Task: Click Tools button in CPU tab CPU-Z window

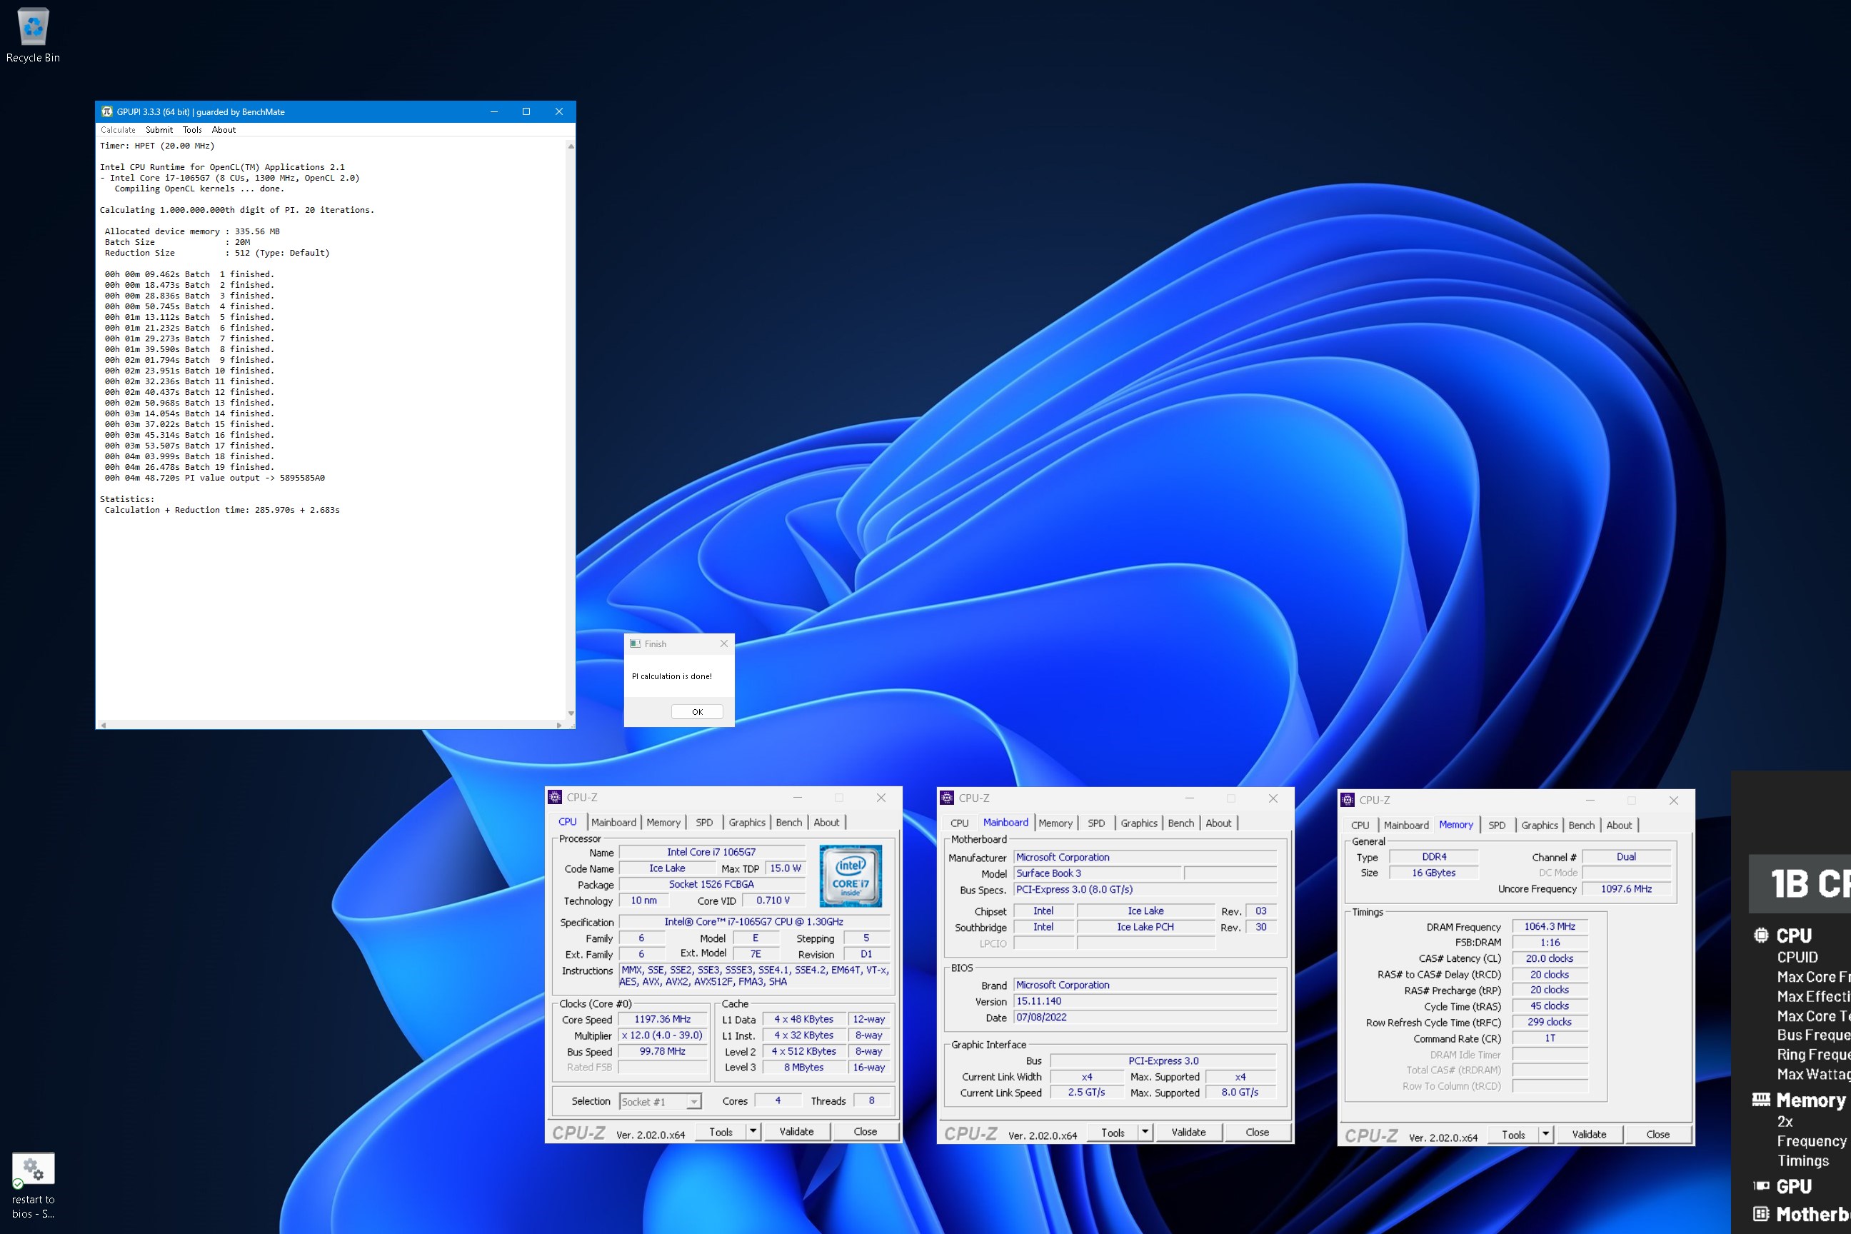Action: 721,1132
